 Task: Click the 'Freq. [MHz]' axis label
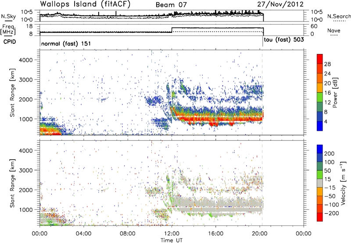click(8, 29)
